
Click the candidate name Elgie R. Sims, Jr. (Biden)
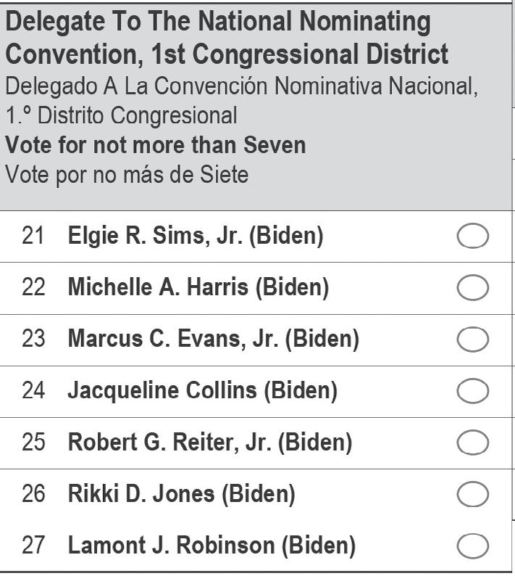coord(196,236)
